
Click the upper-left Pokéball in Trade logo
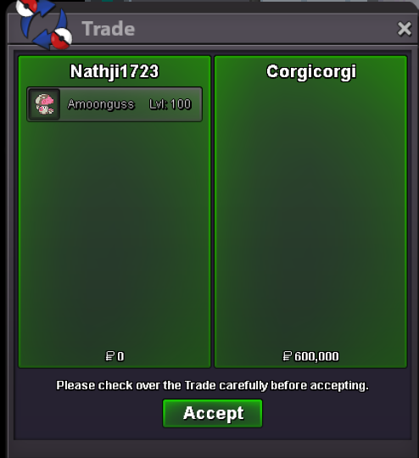pos(27,7)
